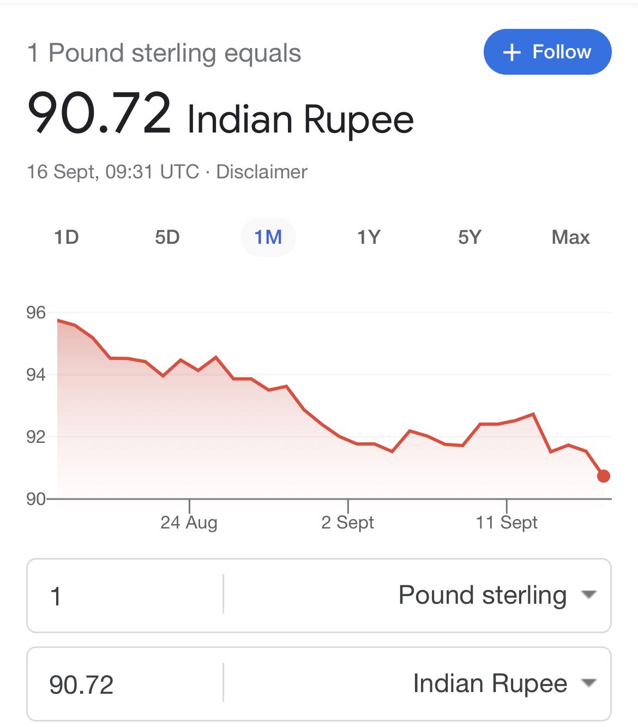Show the Max time range
This screenshot has height=727, width=638.
(x=570, y=237)
